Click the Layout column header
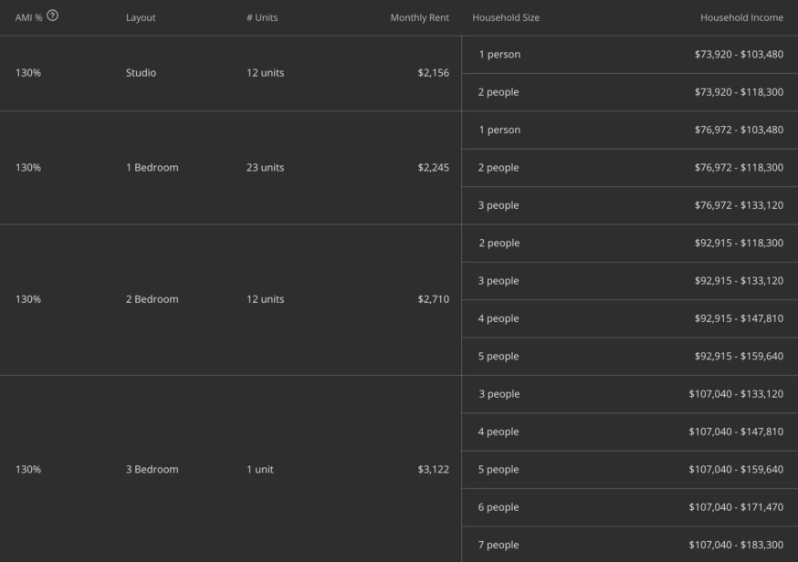The width and height of the screenshot is (798, 562). point(141,17)
